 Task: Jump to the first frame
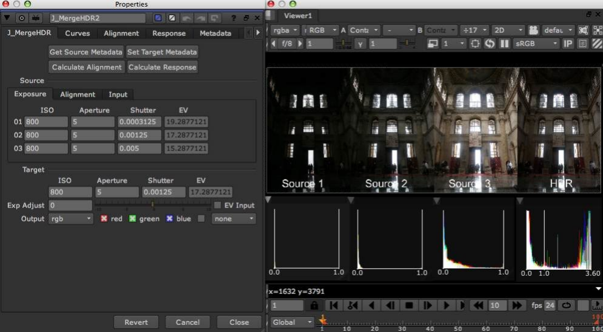tap(333, 306)
